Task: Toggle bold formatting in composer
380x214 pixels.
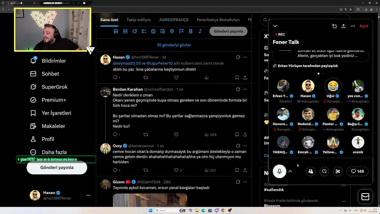Action: [191, 31]
